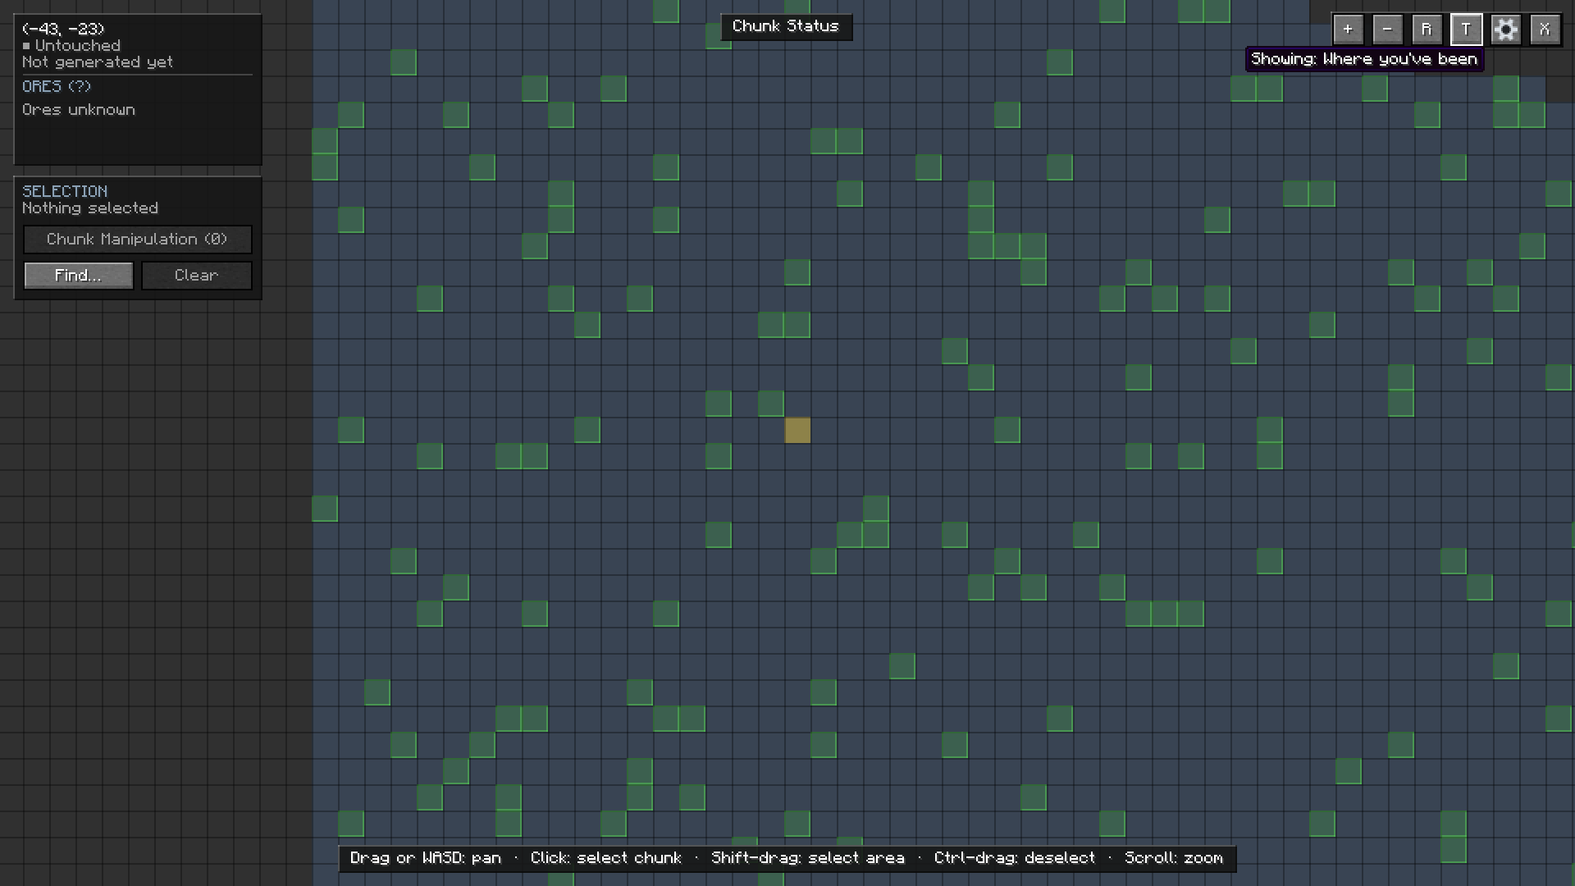Image resolution: width=1575 pixels, height=886 pixels.
Task: Open settings with the gear icon
Action: click(x=1505, y=30)
